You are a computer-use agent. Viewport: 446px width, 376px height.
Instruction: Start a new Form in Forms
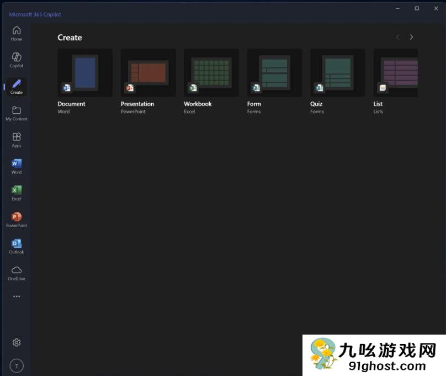point(274,72)
